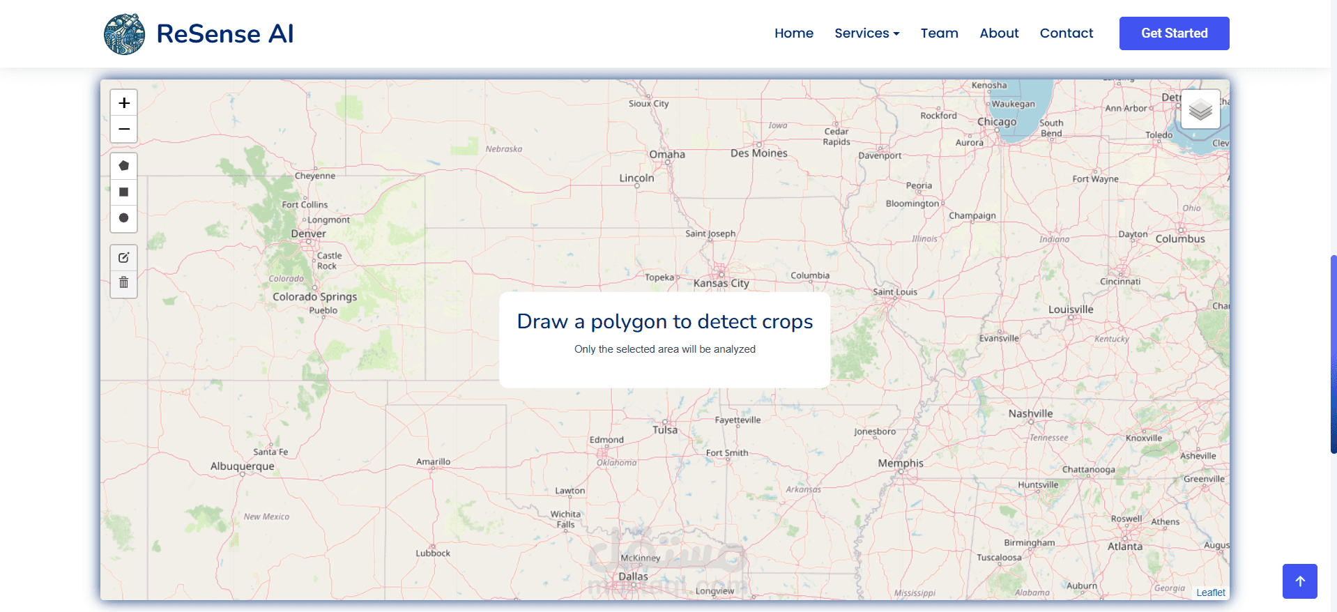The image size is (1337, 612).
Task: Click the Amarillo map label
Action: (x=433, y=461)
